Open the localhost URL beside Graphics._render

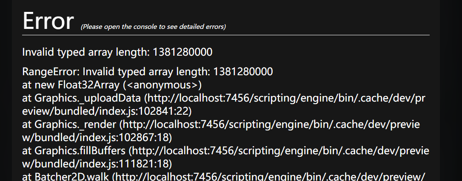tap(272, 125)
